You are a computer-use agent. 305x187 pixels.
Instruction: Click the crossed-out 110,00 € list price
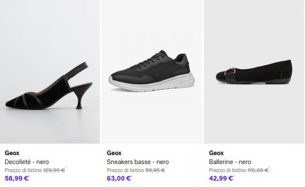pos(258,170)
